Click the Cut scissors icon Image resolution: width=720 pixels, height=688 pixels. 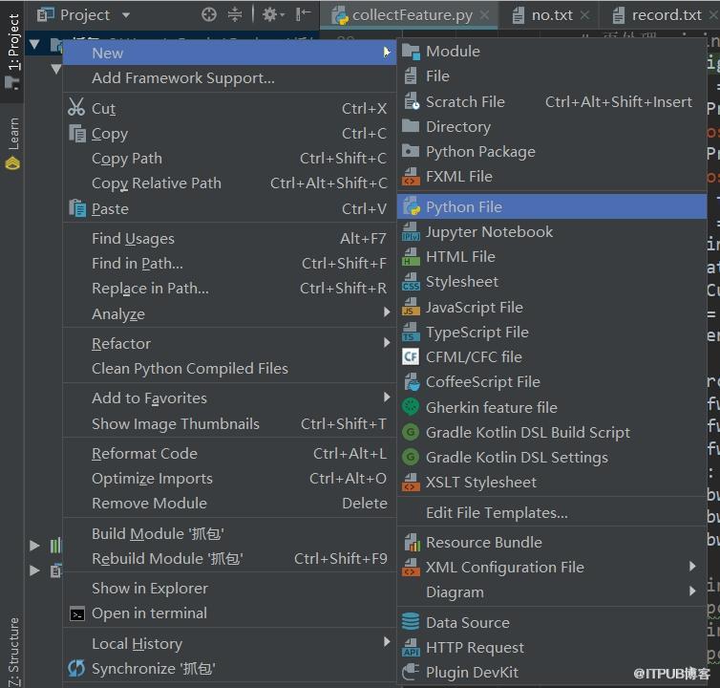pos(76,107)
